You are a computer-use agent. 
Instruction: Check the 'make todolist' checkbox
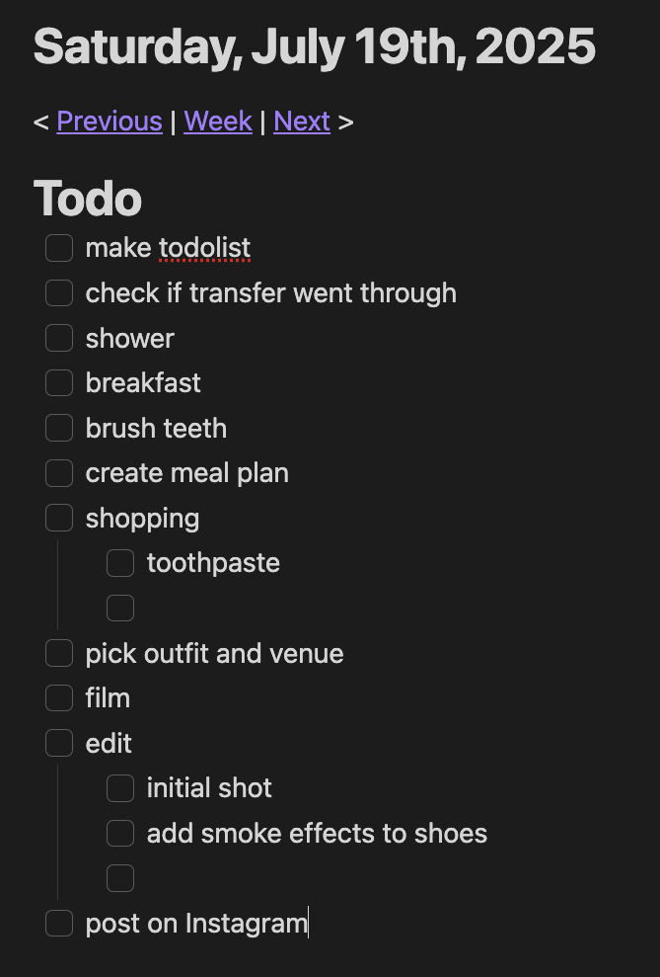point(59,248)
